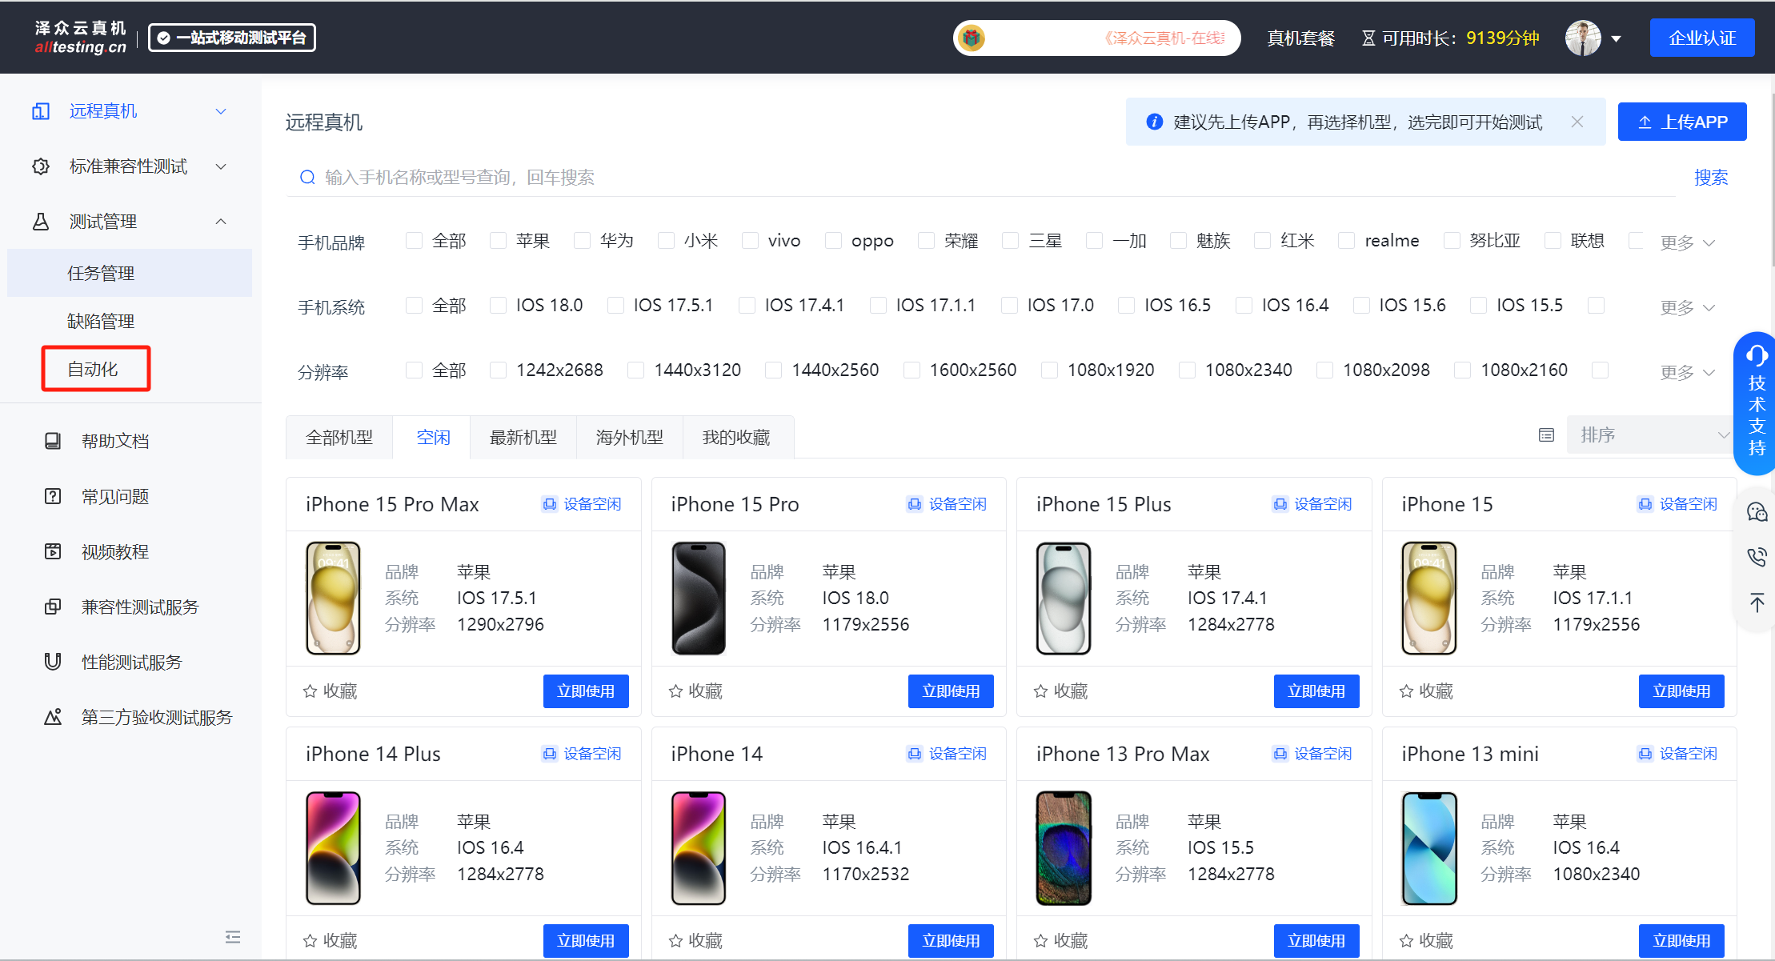The image size is (1775, 961).
Task: Open user avatar dropdown arrow
Action: 1616,38
